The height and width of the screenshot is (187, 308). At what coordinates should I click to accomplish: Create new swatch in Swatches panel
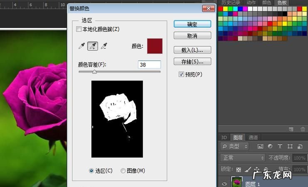click(x=291, y=129)
